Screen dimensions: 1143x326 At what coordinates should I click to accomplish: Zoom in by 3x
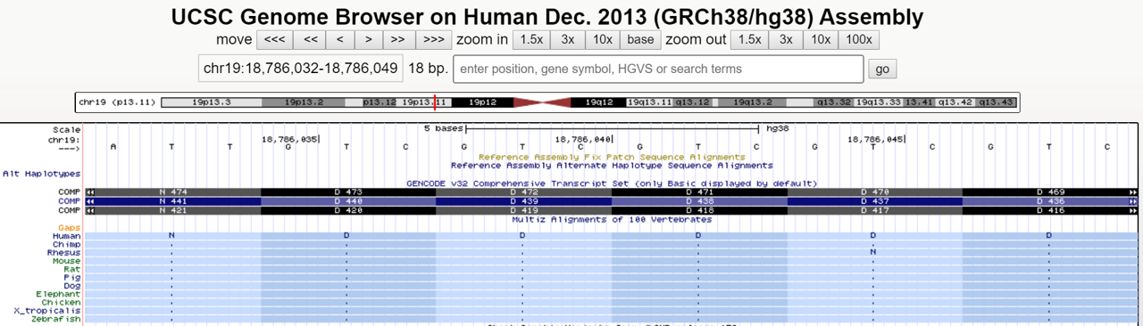(568, 39)
